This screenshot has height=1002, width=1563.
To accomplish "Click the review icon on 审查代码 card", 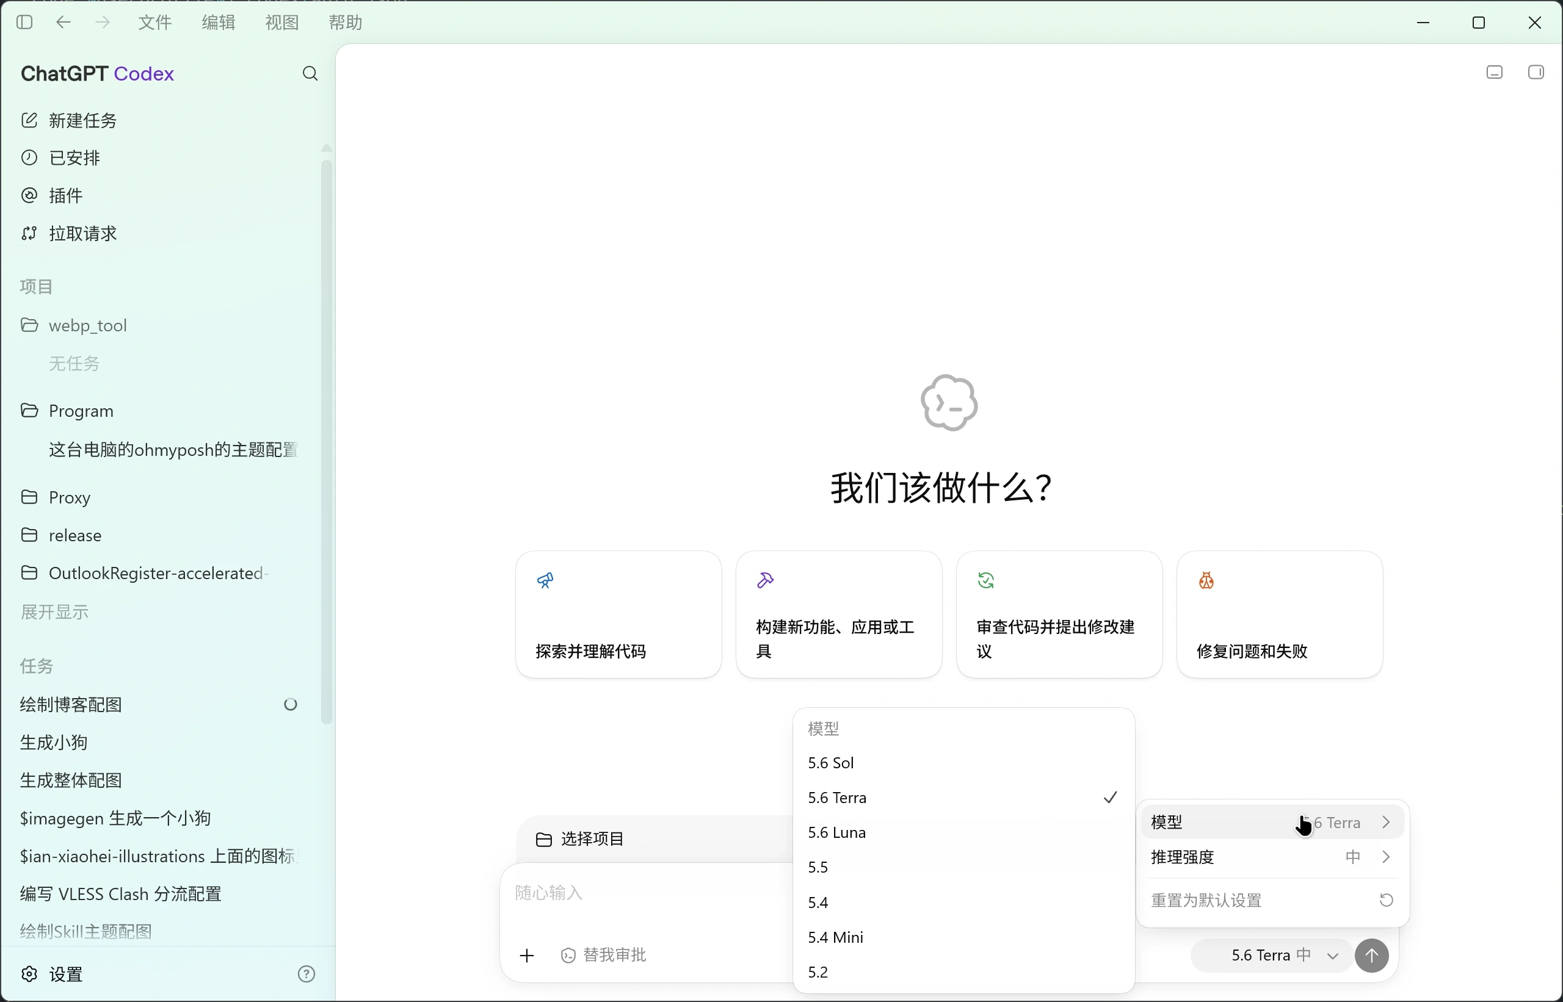I will (x=985, y=580).
